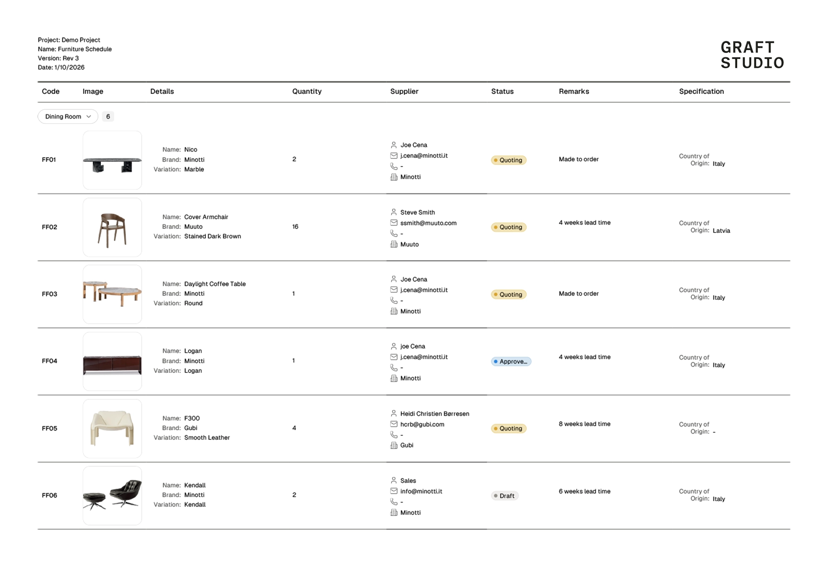Open the Logan sideboard thumbnail
The image size is (826, 570).
(112, 361)
